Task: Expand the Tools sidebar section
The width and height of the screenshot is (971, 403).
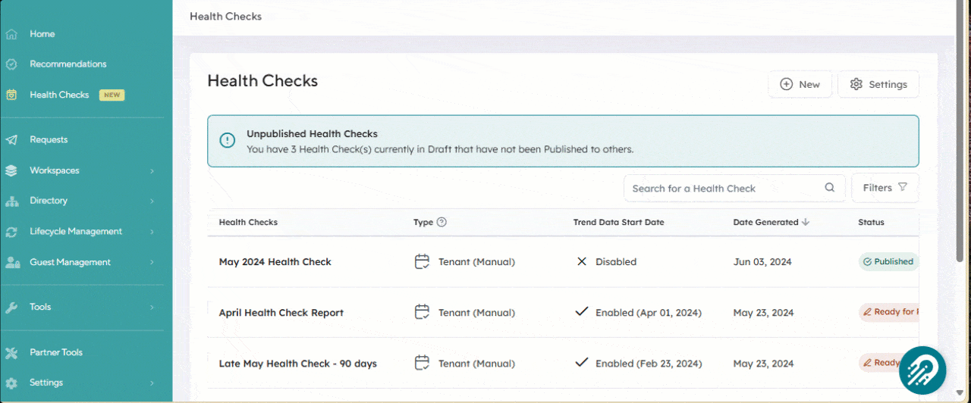Action: [152, 308]
